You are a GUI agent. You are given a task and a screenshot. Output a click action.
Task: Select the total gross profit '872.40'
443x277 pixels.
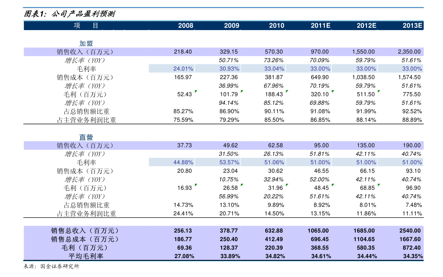point(412,248)
